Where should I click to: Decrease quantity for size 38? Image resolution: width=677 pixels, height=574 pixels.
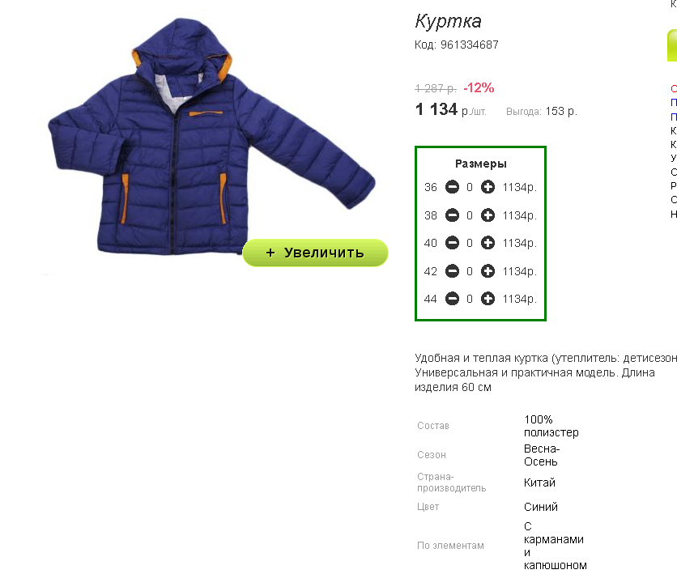click(452, 215)
